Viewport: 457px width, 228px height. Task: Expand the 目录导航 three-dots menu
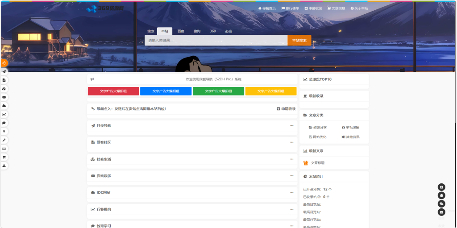pyautogui.click(x=292, y=126)
